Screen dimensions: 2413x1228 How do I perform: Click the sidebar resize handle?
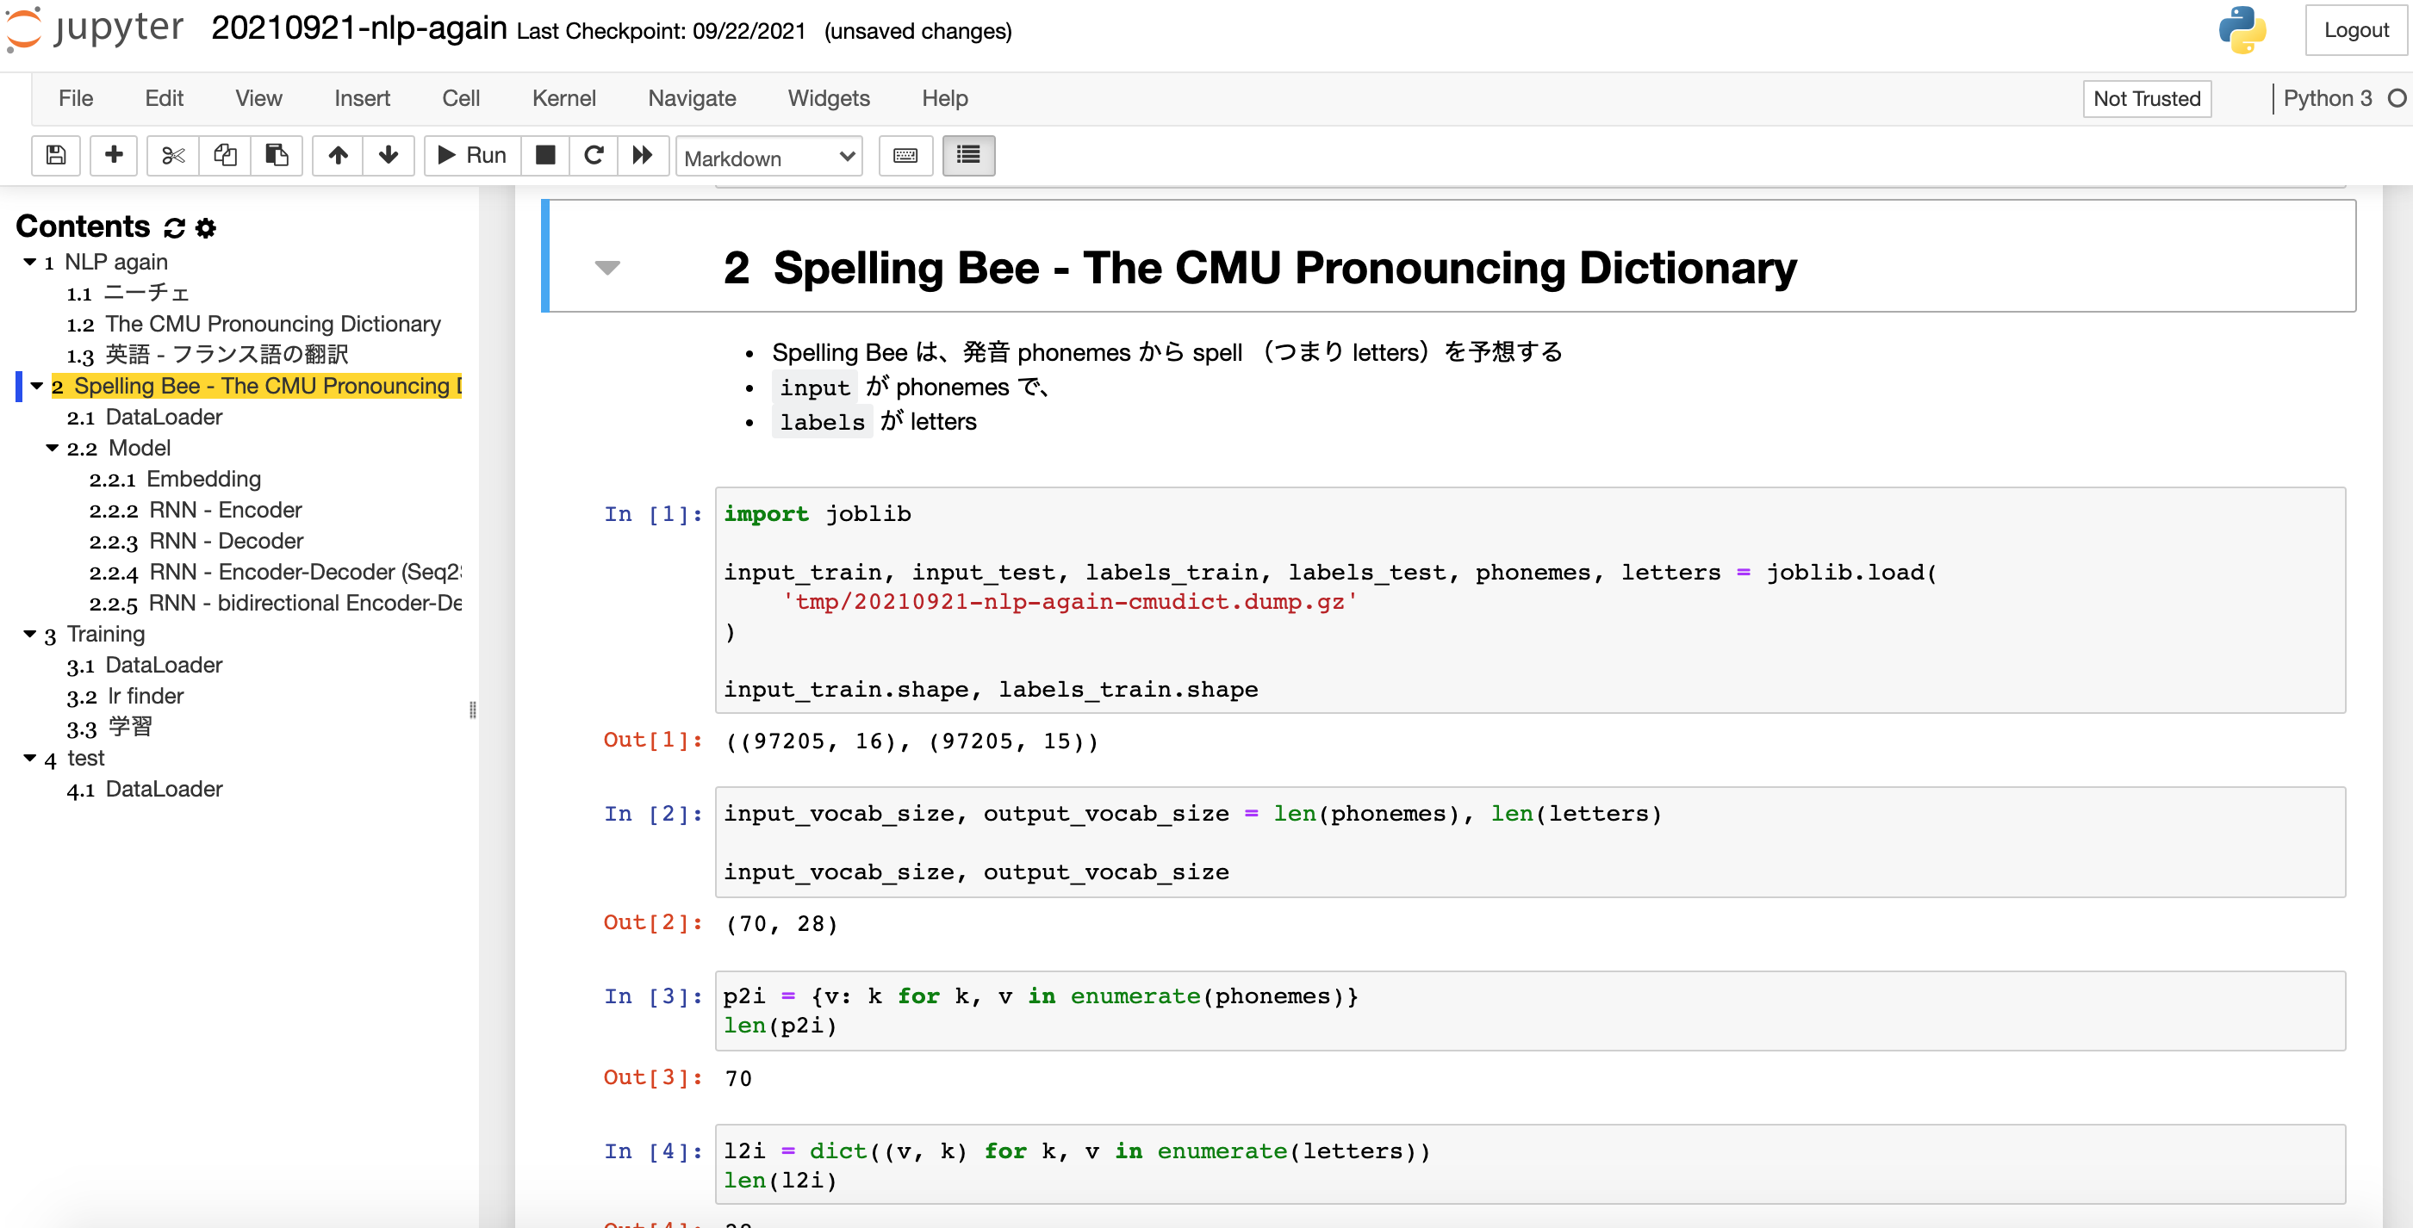click(x=472, y=709)
